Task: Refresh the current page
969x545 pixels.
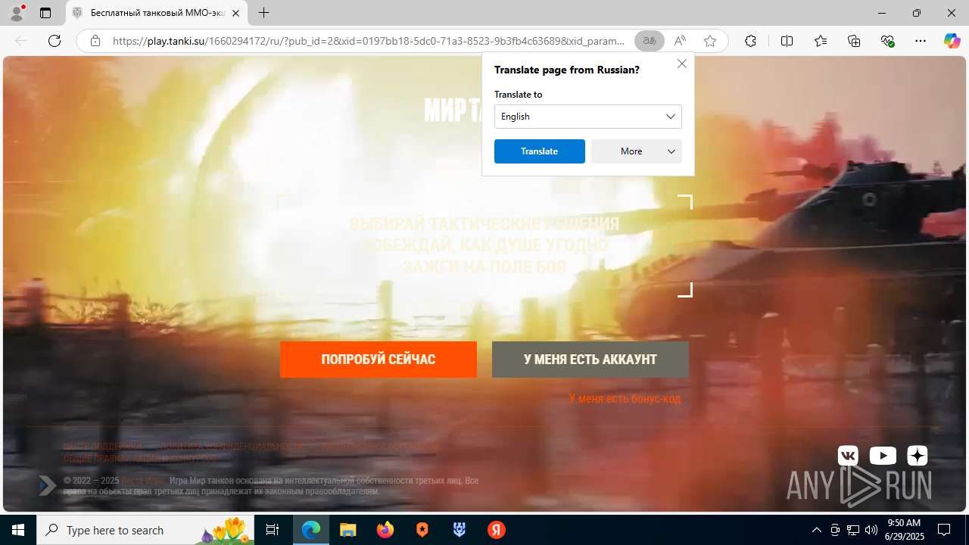Action: click(55, 41)
